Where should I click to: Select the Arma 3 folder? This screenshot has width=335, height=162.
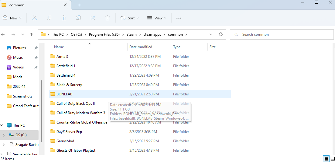pos(140,57)
